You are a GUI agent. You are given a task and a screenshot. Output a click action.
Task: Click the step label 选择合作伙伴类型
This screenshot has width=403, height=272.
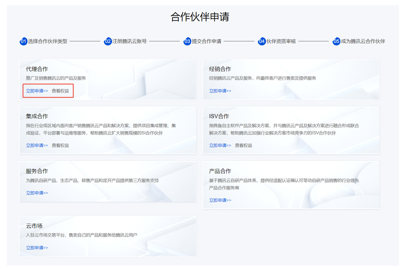pyautogui.click(x=47, y=42)
